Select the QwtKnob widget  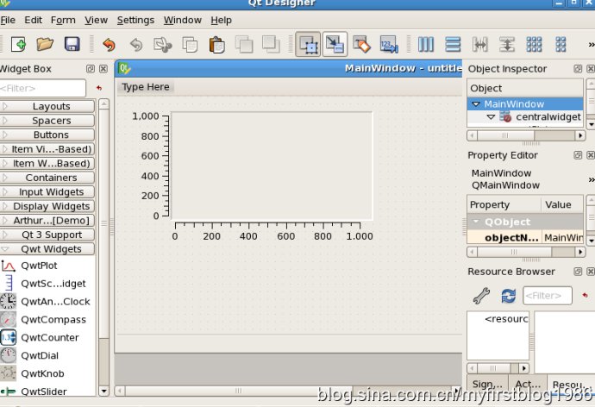point(42,373)
